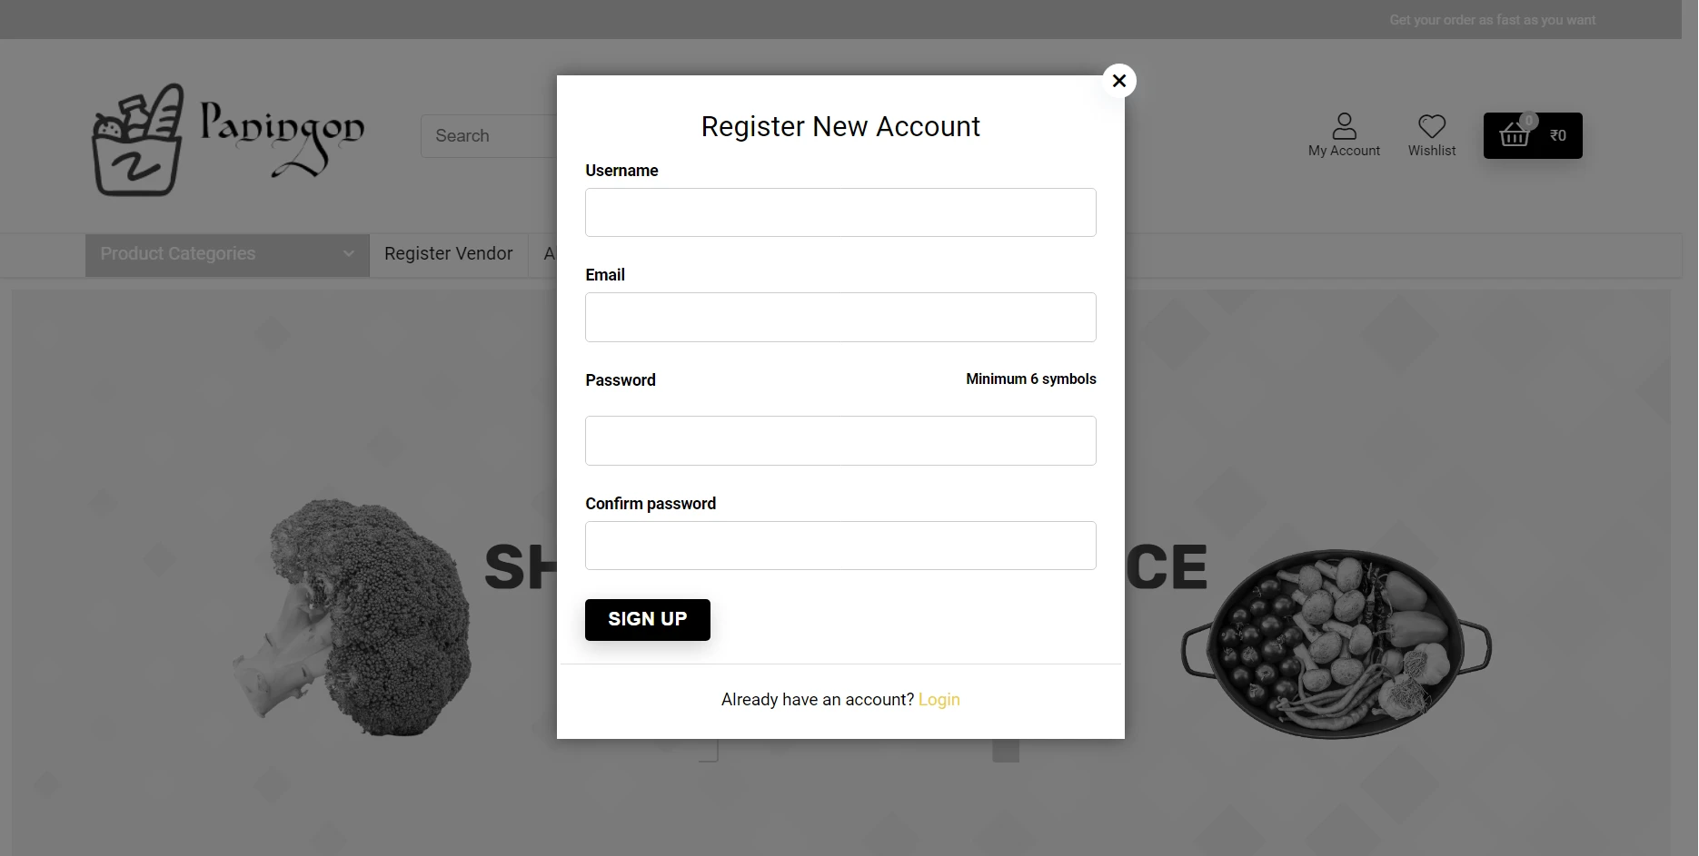
Task: Click the Product Categories chevron arrow
Action: click(348, 254)
